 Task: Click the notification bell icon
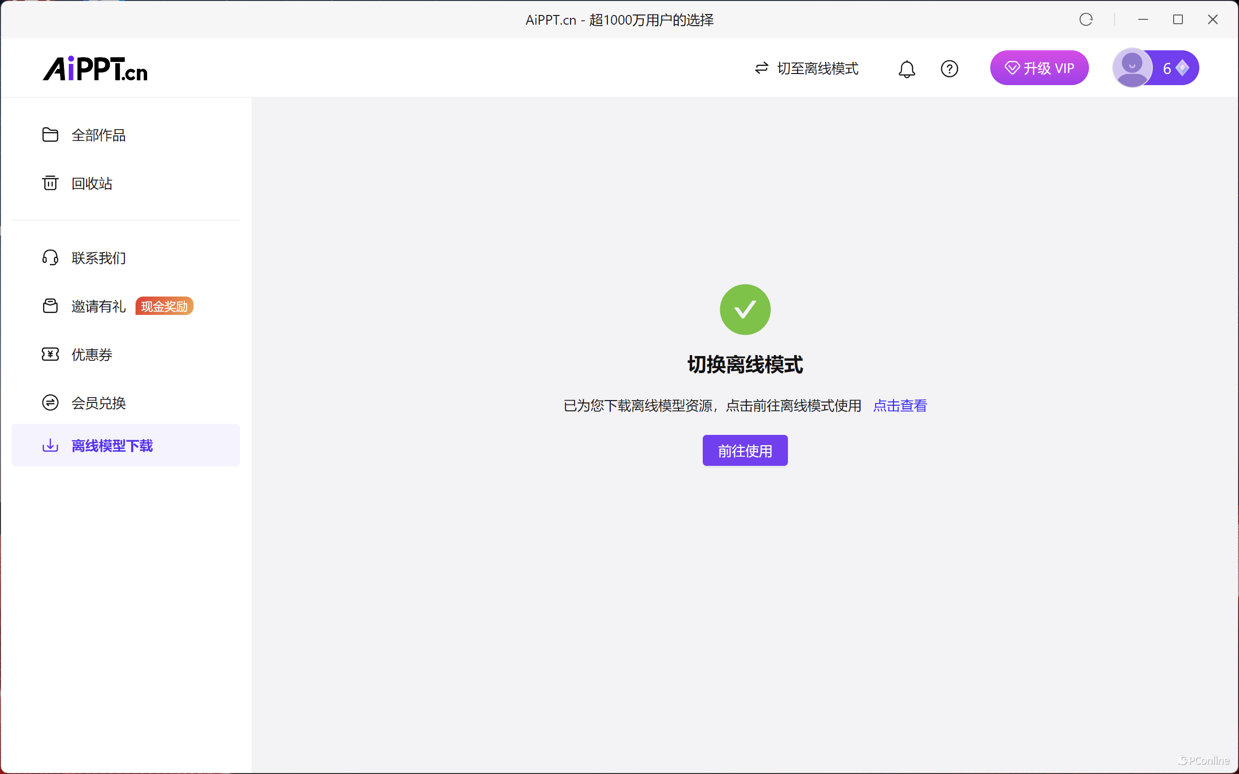[906, 69]
